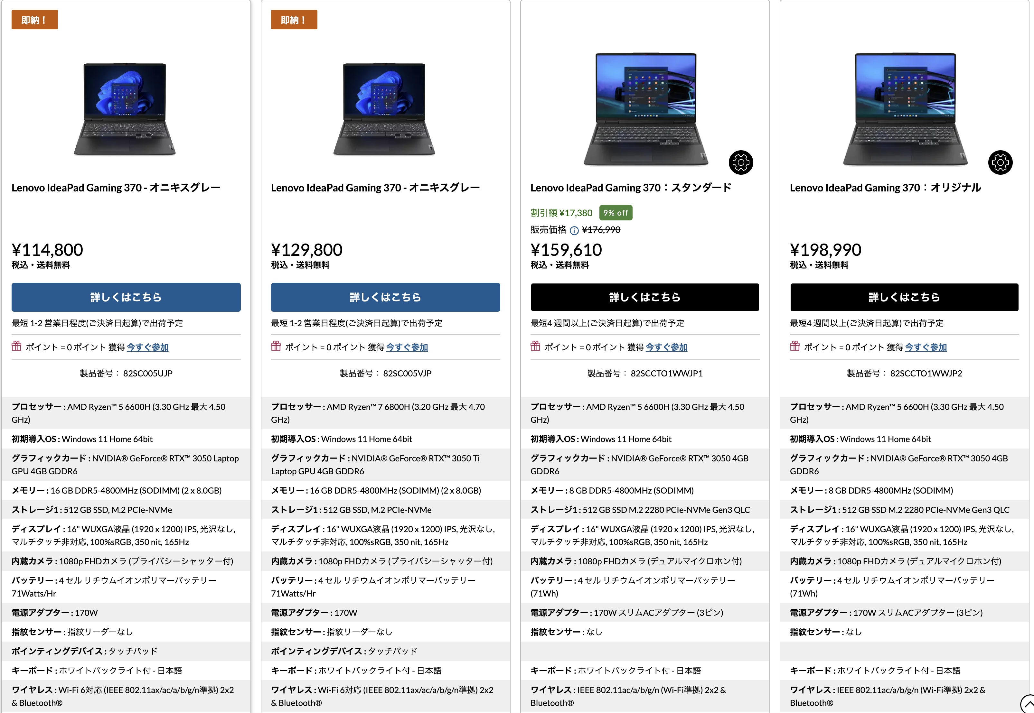Click 詳しくはこちら for オリジナル model
The width and height of the screenshot is (1034, 713).
pos(904,297)
